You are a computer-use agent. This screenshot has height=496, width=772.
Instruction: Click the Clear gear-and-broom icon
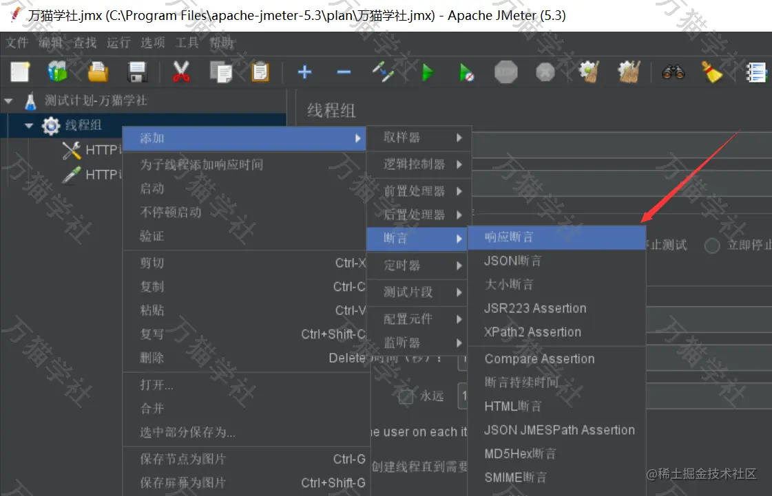click(589, 72)
